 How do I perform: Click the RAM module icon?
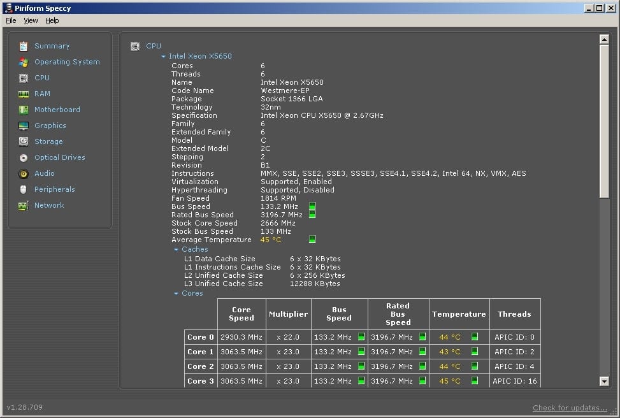click(24, 94)
